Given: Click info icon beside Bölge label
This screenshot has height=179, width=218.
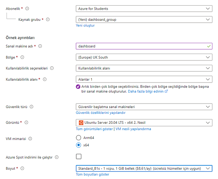Looking at the screenshot, I should pos(22,57).
